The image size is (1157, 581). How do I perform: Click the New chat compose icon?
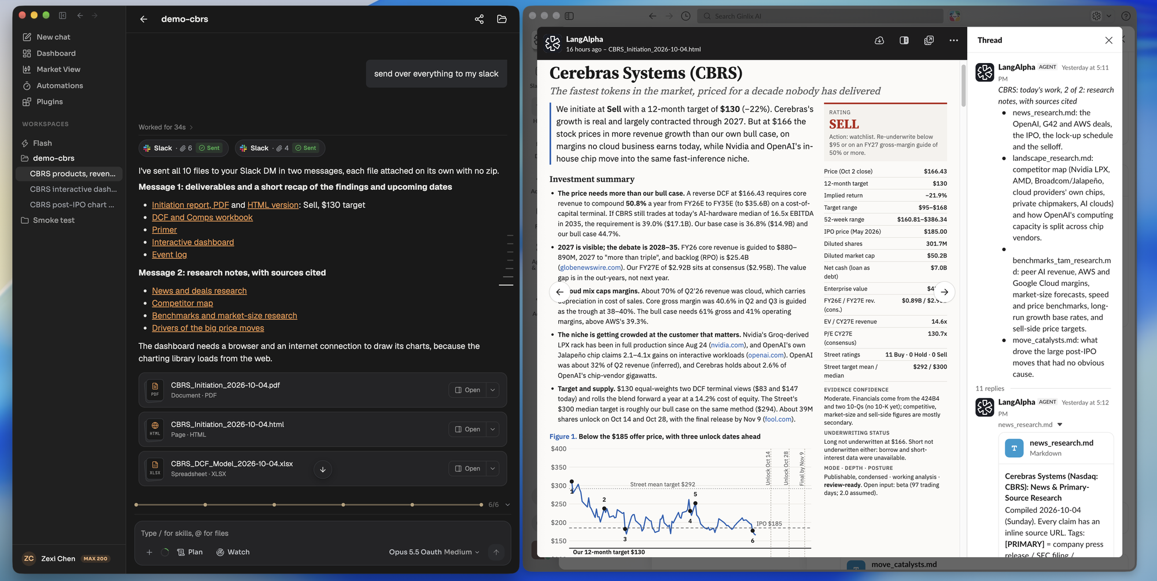tap(27, 37)
